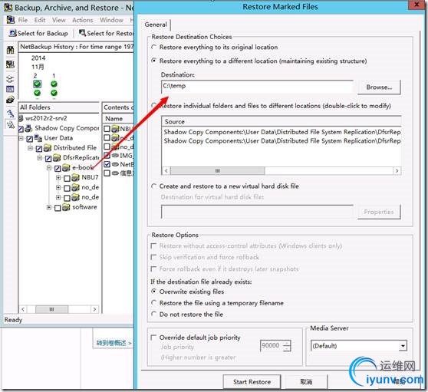Open the Window menu
This screenshot has height=392, width=428.
pos(111,20)
